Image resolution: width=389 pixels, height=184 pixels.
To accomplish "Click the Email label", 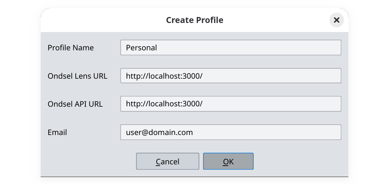I will [57, 132].
